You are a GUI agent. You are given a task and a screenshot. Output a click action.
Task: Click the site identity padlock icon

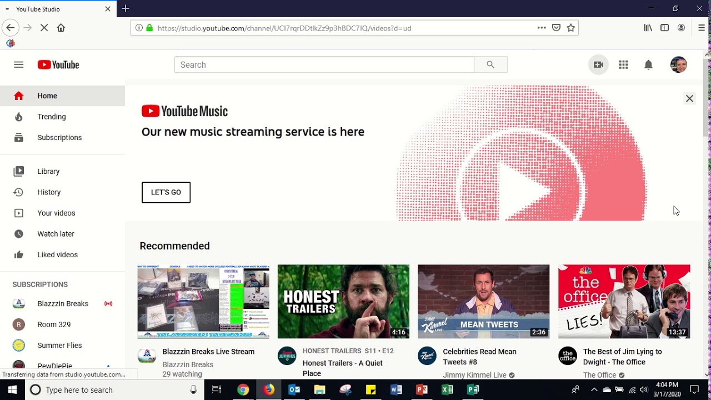click(x=149, y=28)
